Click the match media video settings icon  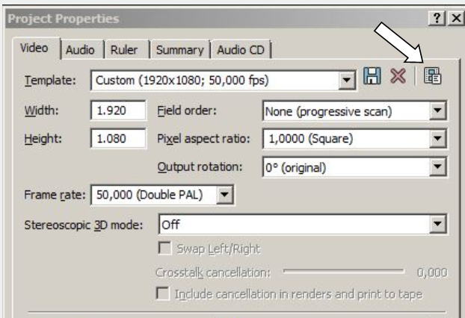click(432, 76)
